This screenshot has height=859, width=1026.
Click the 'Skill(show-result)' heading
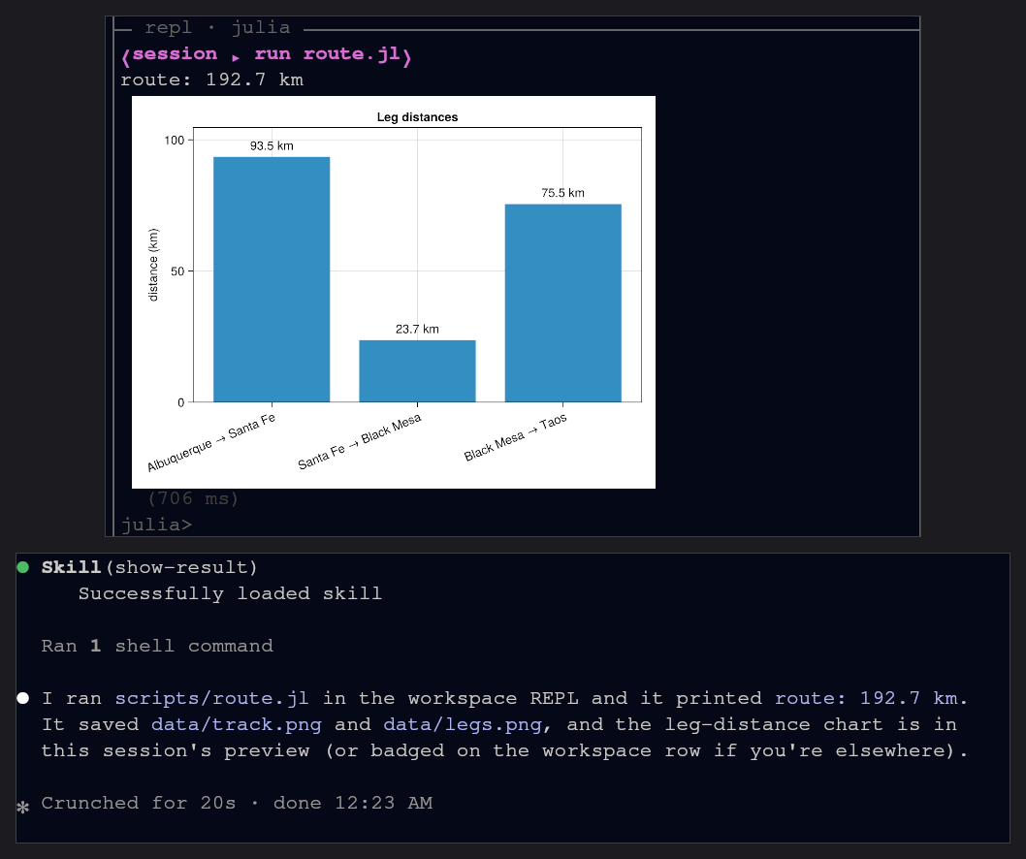[149, 567]
